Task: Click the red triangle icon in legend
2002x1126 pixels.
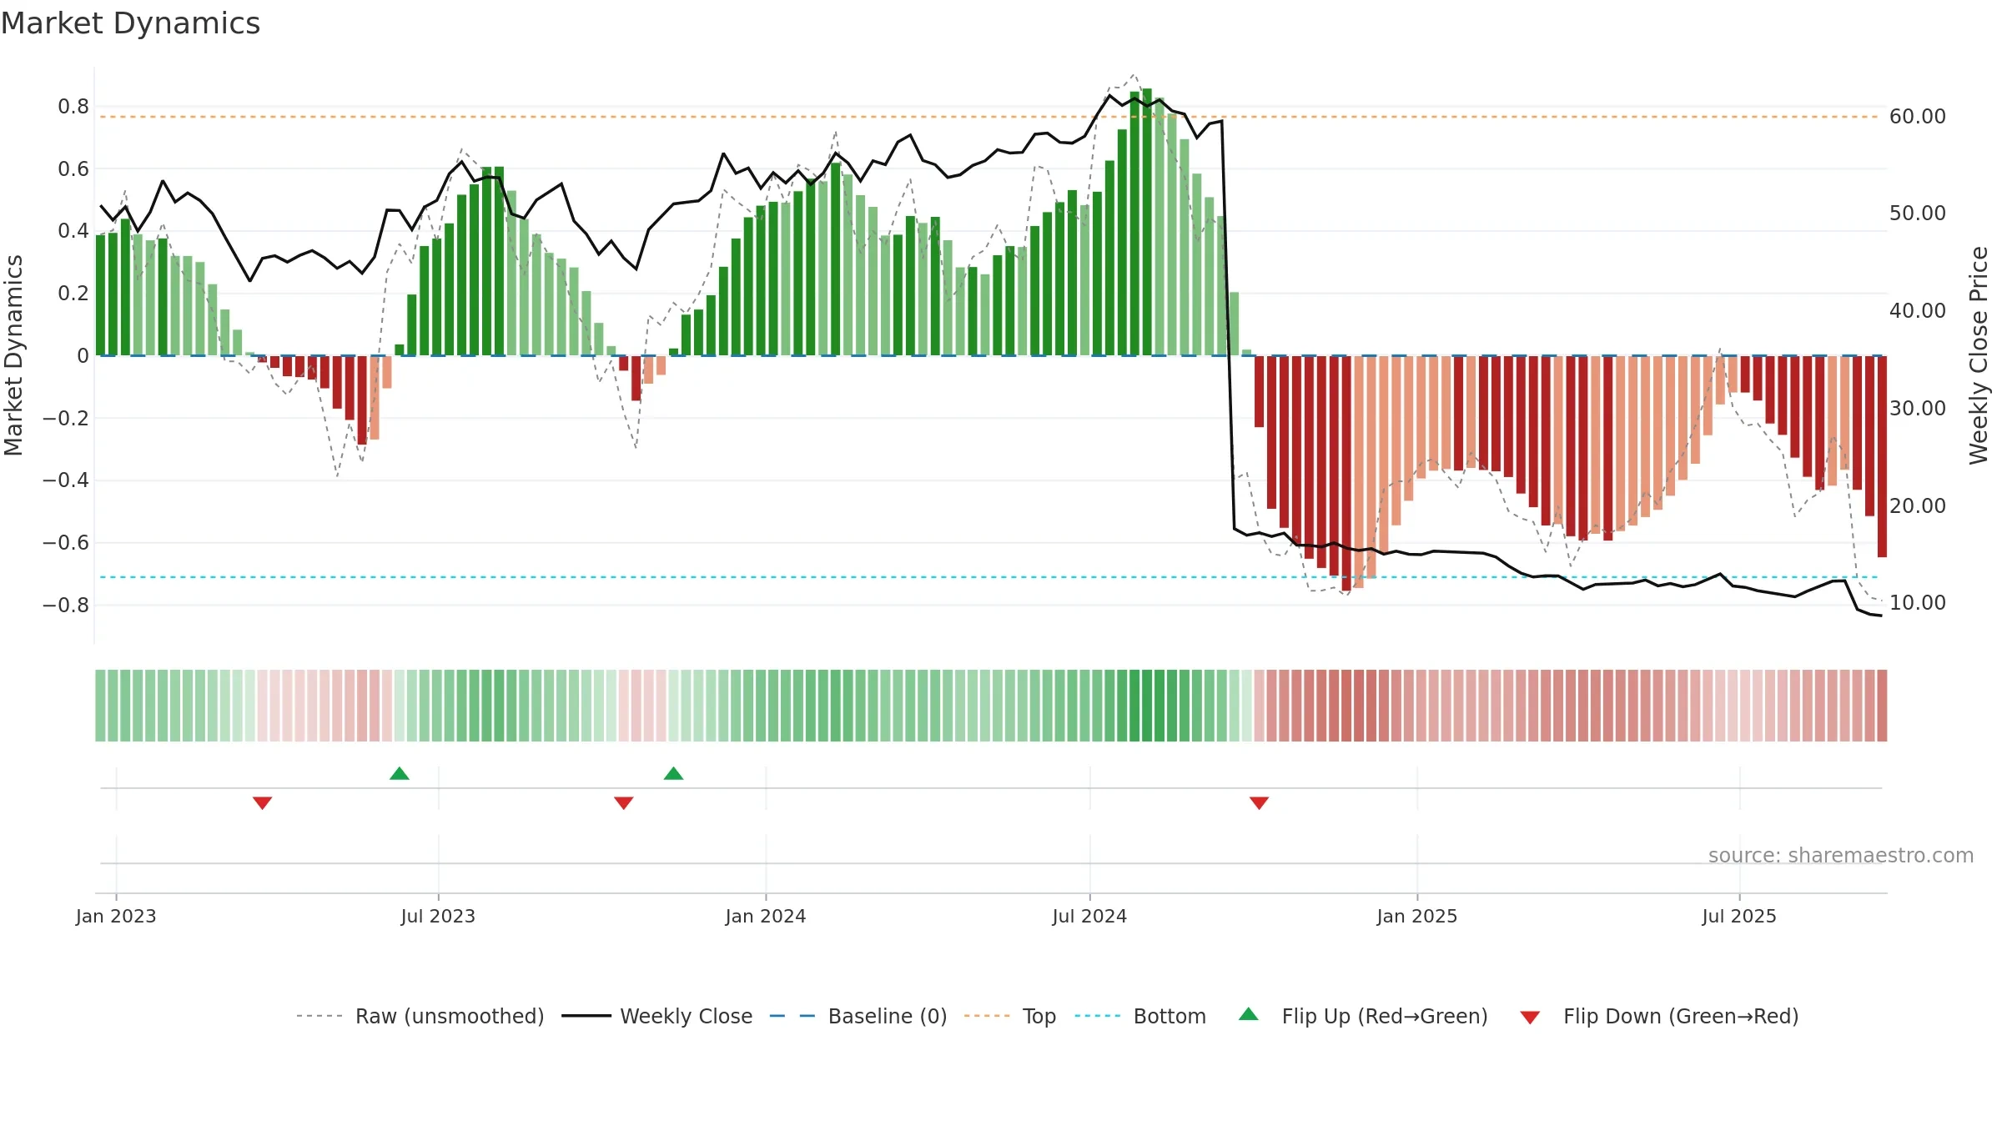Action: 1530,1018
